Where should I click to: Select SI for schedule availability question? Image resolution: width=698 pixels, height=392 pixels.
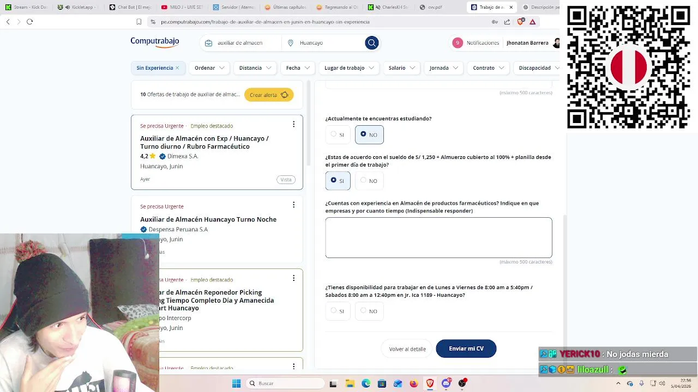[338, 311]
